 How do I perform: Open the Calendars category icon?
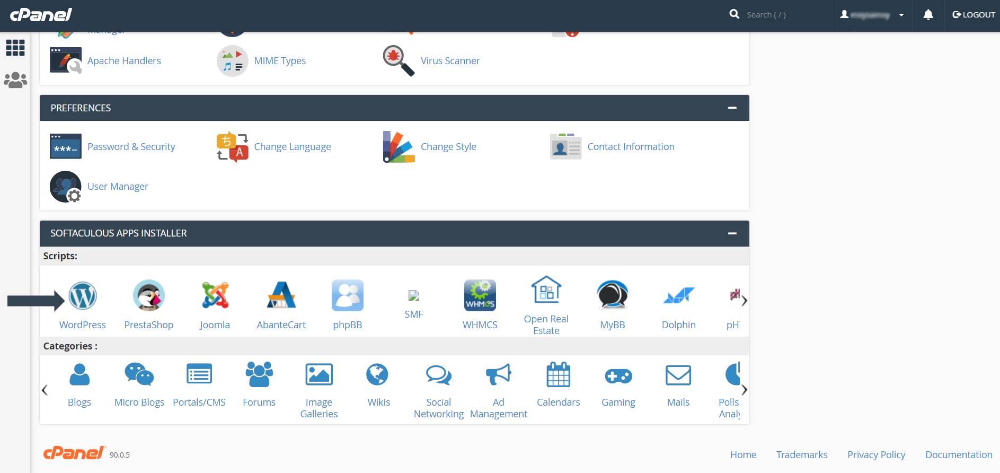559,375
